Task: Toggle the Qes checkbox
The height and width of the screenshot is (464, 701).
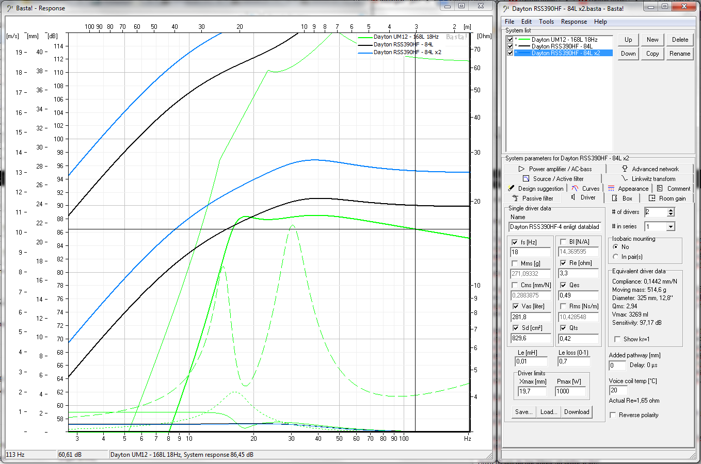Action: 563,285
